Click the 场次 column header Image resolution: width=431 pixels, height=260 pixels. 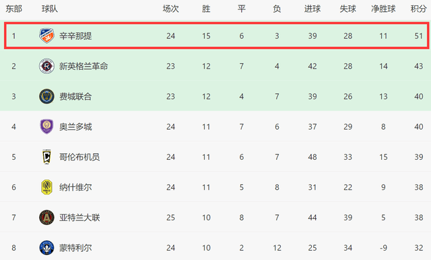(170, 9)
